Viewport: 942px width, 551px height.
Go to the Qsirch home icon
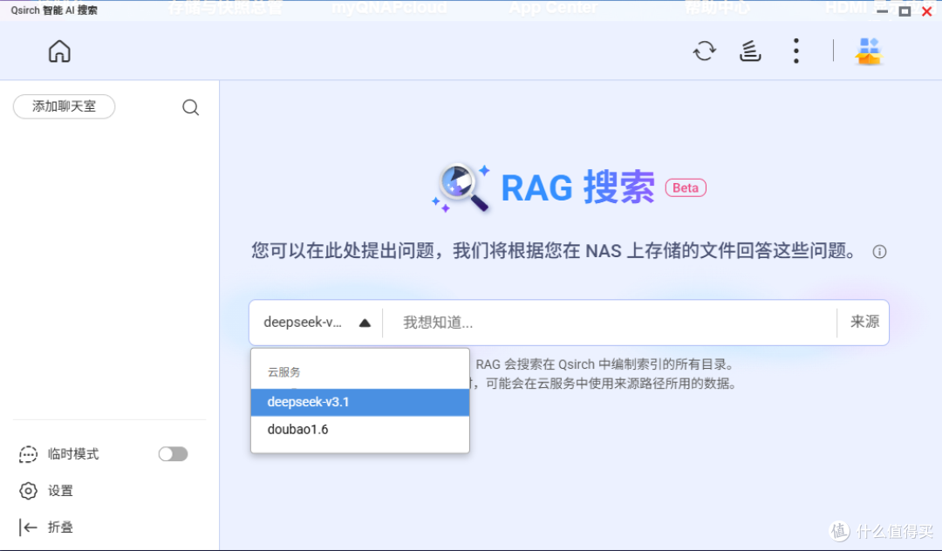pos(59,51)
